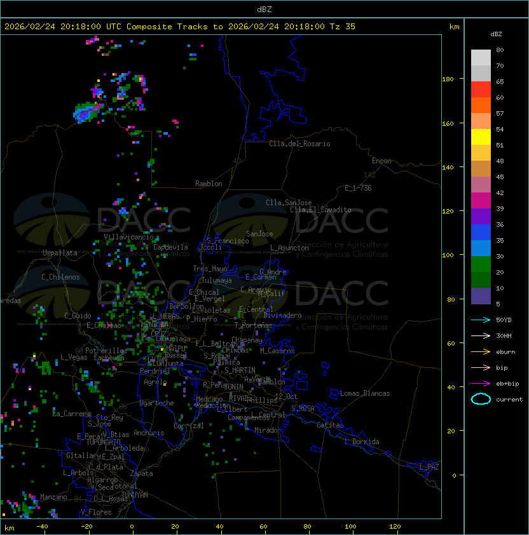Click the 'dBZ' title at top
The height and width of the screenshot is (535, 529).
(264, 10)
